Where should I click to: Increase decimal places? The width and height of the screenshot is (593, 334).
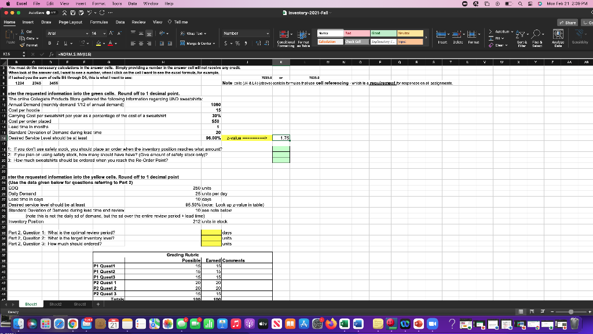click(258, 43)
